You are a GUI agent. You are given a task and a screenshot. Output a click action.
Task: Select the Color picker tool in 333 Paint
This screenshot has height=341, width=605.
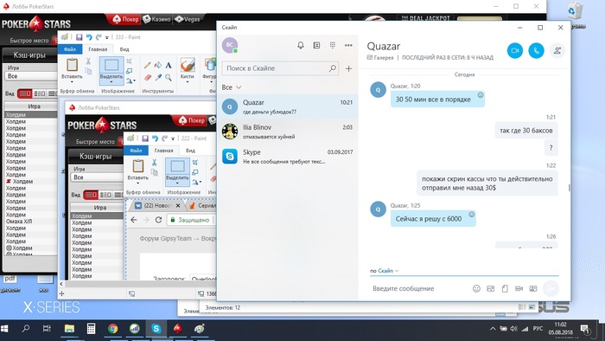158,78
